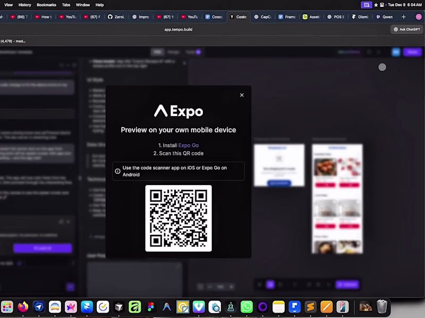
Task: Click the purple screen-recording menu bar icon
Action: [367, 5]
